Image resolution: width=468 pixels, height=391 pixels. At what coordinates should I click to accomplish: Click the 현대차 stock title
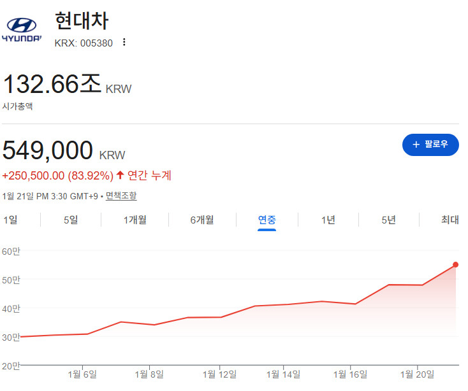82,21
